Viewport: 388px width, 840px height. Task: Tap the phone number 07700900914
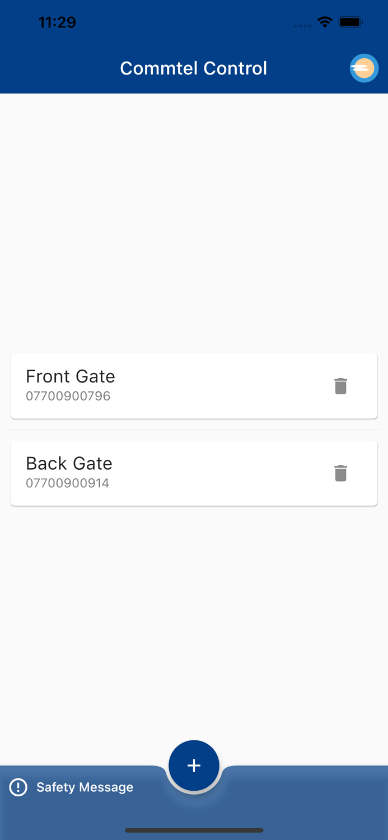[67, 483]
